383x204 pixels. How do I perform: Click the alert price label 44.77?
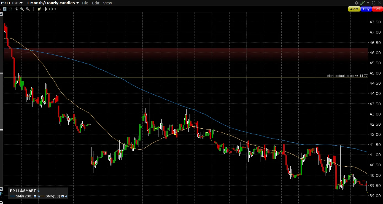pos(347,76)
